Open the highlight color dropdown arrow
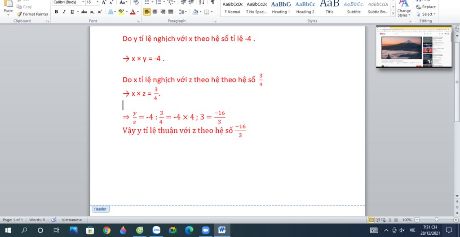 point(126,12)
